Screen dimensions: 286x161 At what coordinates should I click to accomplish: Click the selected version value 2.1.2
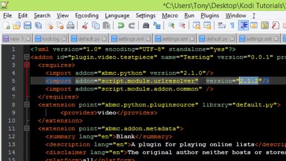click(x=249, y=81)
